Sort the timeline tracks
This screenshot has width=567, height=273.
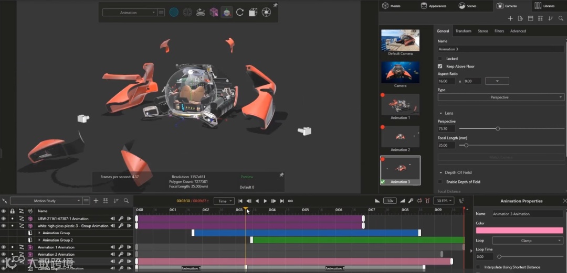116,201
